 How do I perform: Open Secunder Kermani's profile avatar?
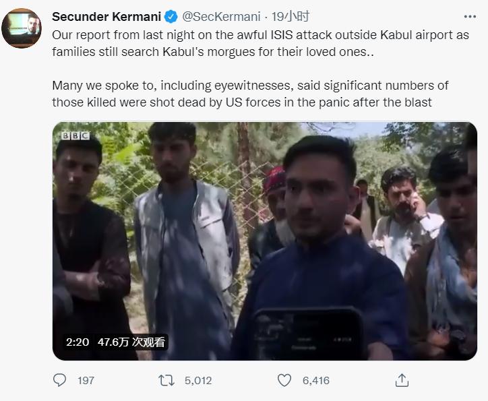[22, 28]
